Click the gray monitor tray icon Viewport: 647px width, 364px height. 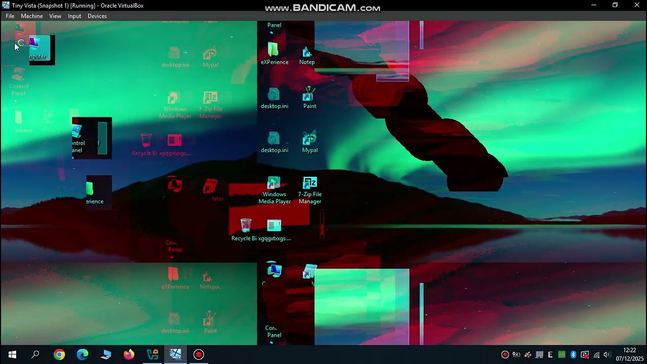click(539, 354)
